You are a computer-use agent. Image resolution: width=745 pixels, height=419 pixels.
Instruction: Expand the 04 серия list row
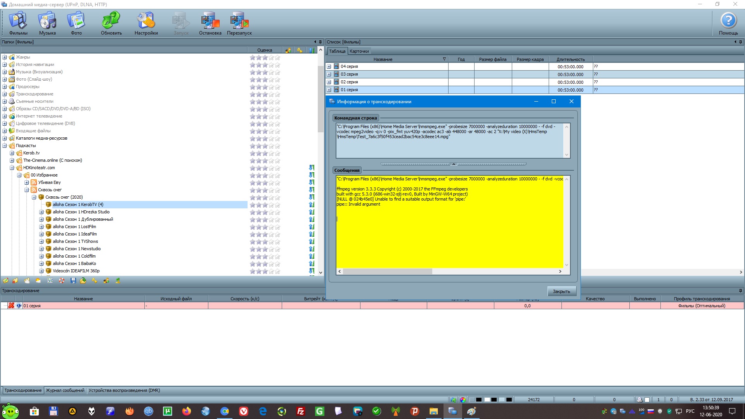click(x=329, y=67)
